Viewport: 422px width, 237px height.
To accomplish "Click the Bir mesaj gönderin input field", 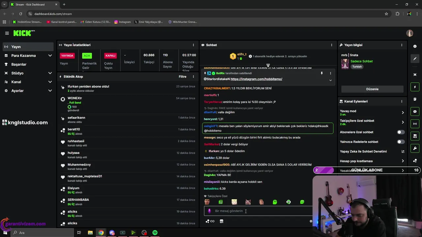I will (x=258, y=211).
